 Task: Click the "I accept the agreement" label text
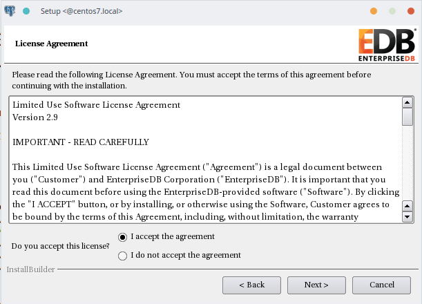173,236
